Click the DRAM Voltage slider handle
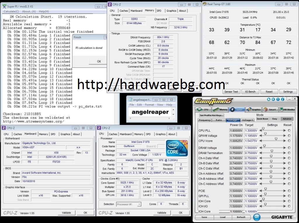Screen dimensions: 299x223 [264, 146]
